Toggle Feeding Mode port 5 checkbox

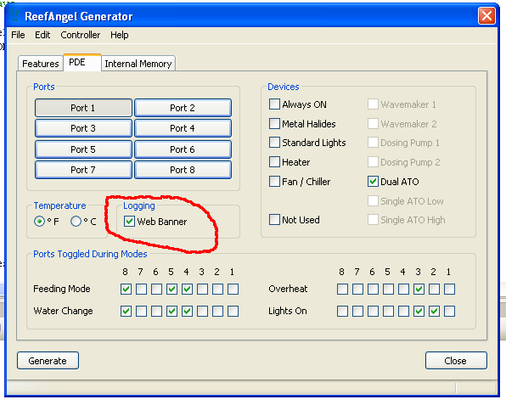(171, 290)
